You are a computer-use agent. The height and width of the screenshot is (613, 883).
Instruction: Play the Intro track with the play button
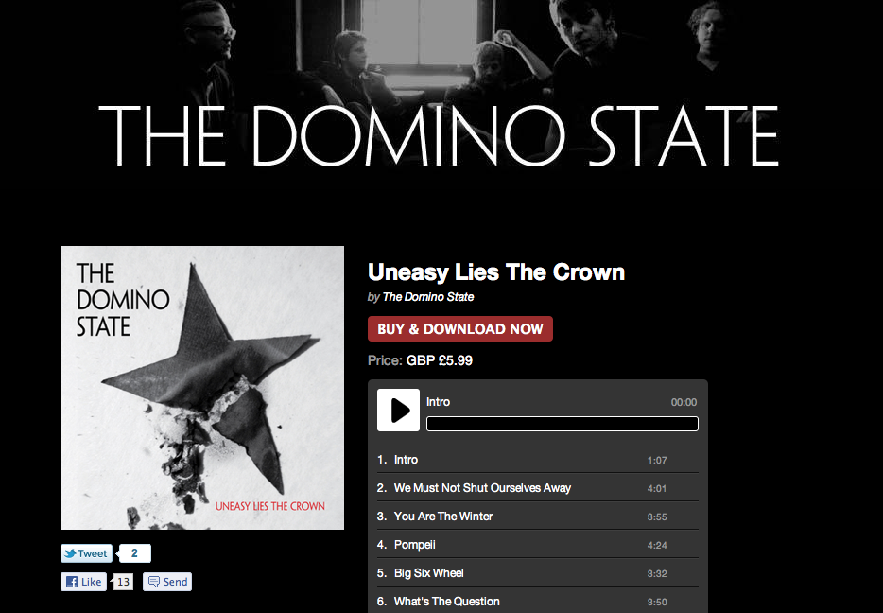(398, 411)
